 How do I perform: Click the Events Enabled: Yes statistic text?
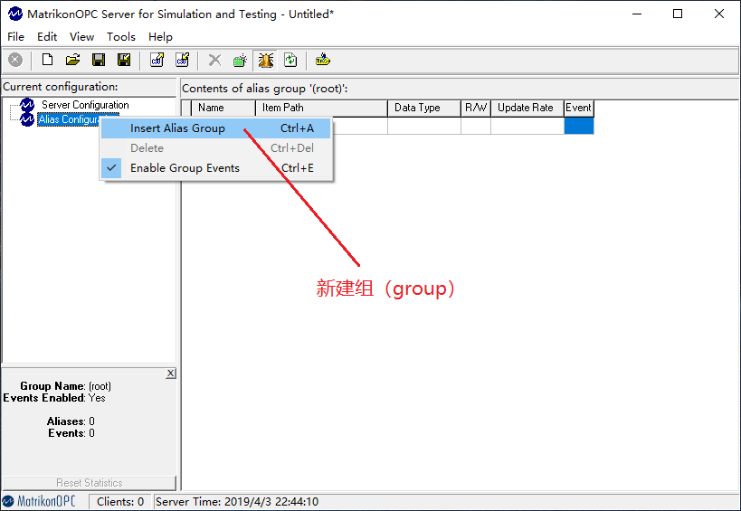click(x=54, y=398)
